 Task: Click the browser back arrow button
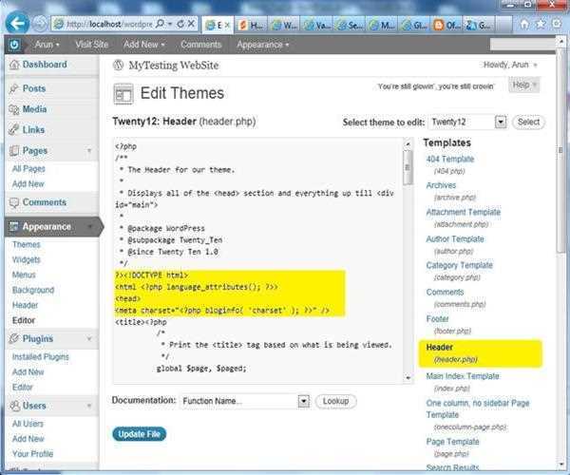coord(16,20)
